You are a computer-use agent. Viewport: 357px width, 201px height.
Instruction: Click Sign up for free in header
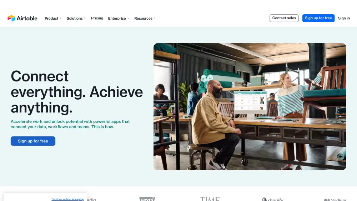point(318,18)
